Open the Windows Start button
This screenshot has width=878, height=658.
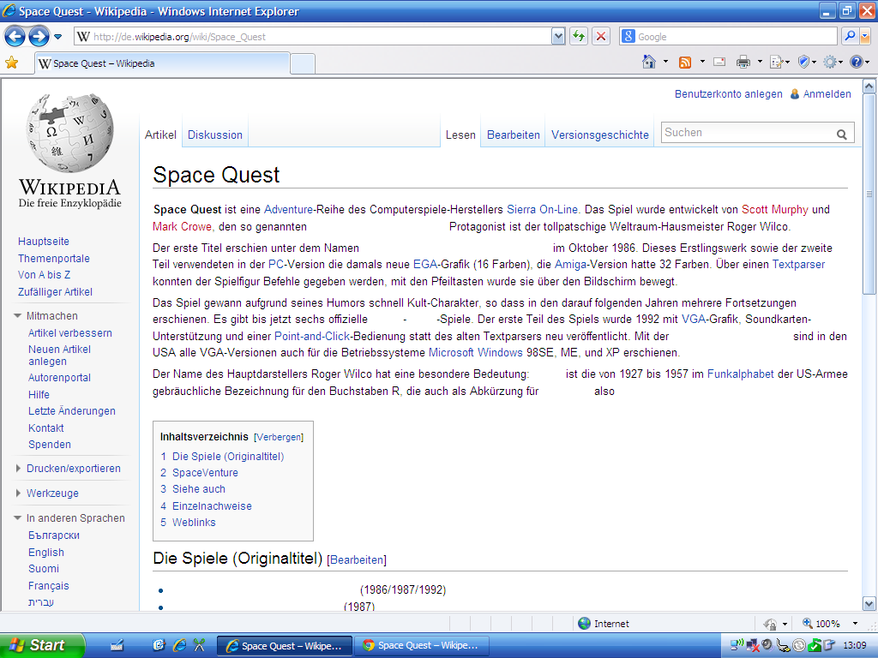[x=42, y=645]
